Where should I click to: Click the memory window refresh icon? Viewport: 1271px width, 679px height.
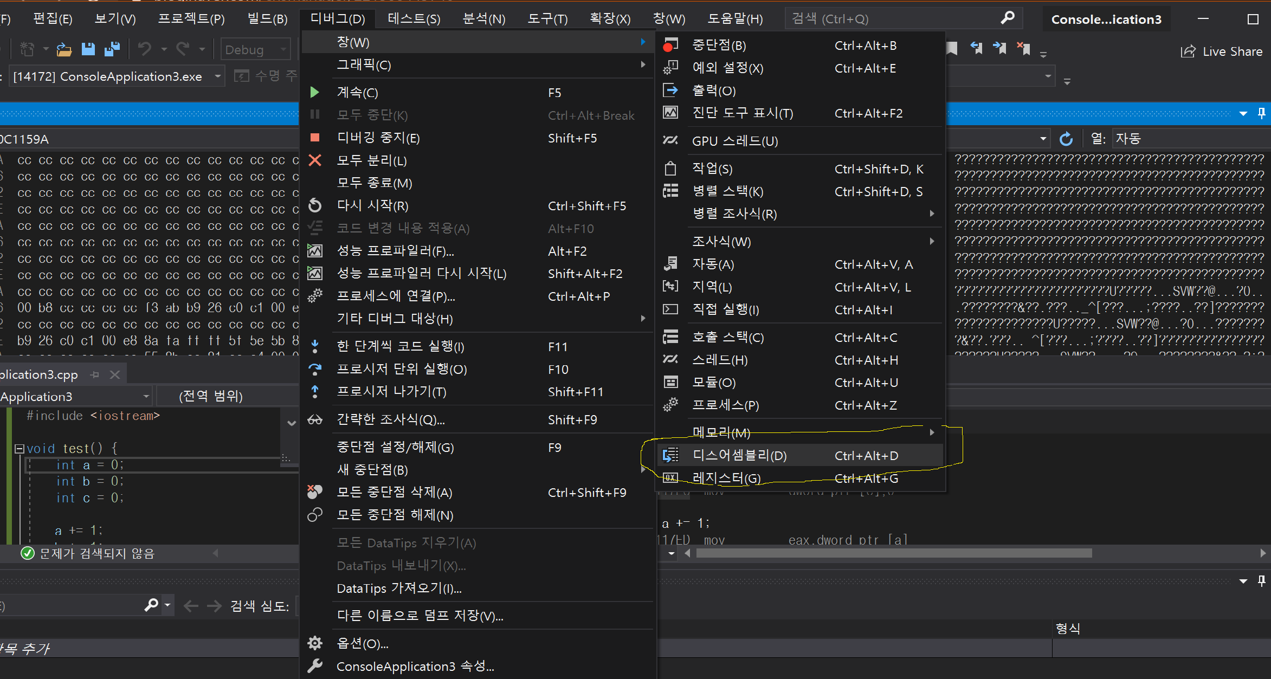[1066, 139]
